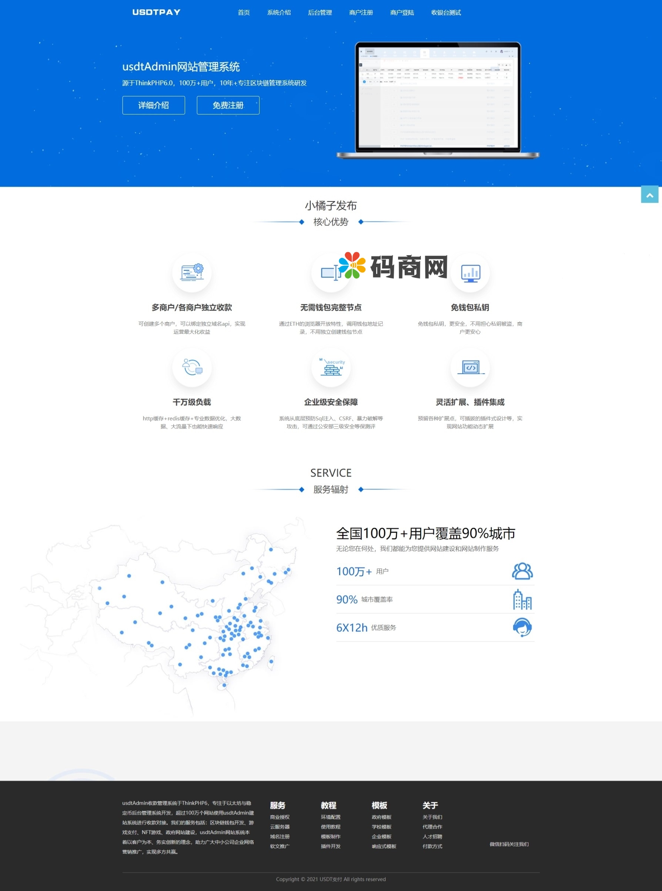Image resolution: width=662 pixels, height=891 pixels.
Task: Click the customer service headset icon
Action: (x=522, y=627)
